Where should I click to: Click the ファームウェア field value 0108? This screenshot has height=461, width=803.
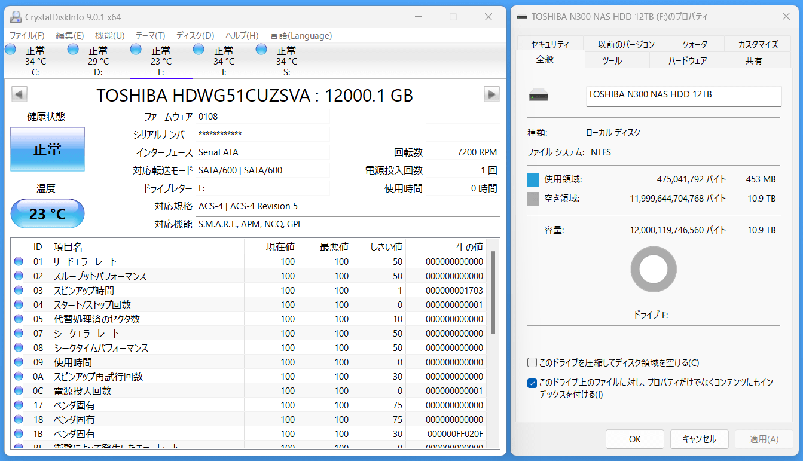point(262,117)
